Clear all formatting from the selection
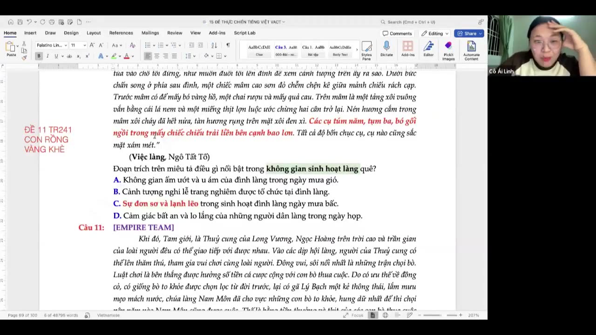The height and width of the screenshot is (335, 596). pos(133,45)
